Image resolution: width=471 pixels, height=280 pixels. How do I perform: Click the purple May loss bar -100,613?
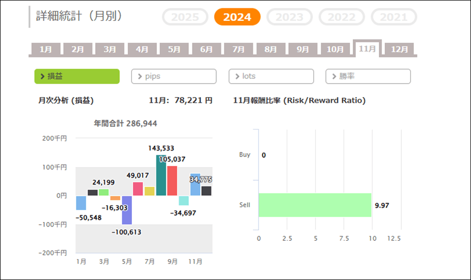[127, 210]
